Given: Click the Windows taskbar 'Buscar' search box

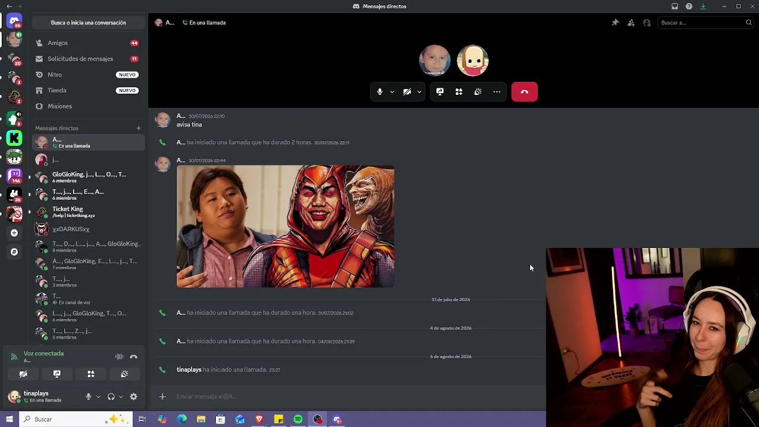Looking at the screenshot, I should click(77, 419).
